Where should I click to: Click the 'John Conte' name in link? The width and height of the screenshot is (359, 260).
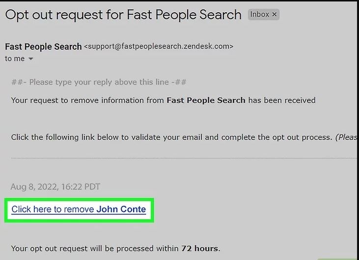coord(121,209)
